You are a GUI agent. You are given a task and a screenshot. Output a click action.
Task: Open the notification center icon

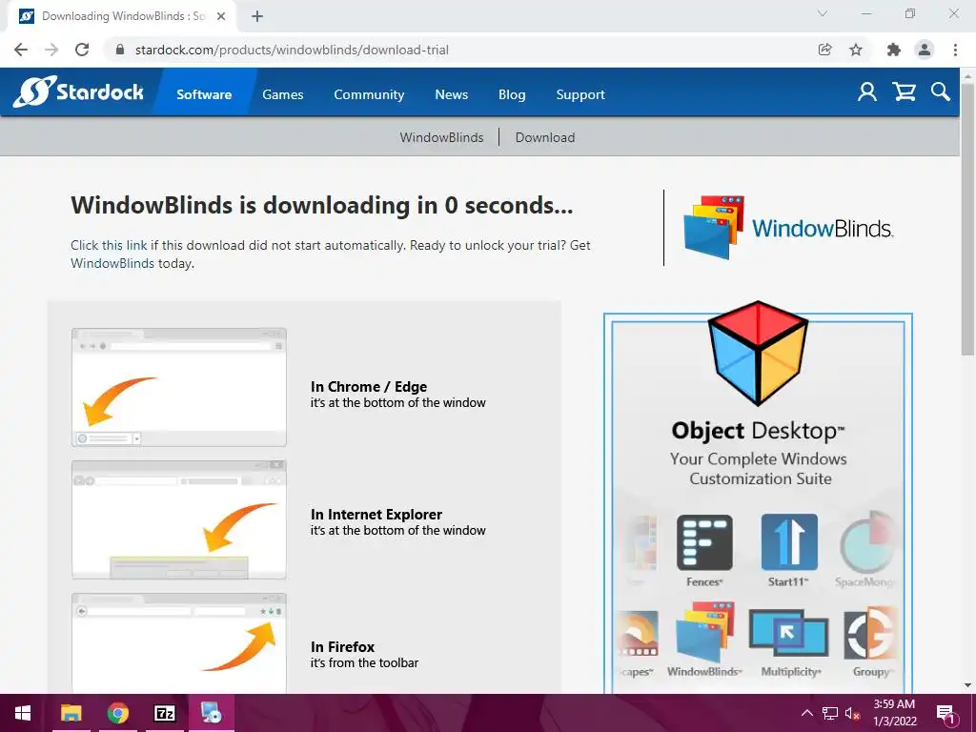tap(946, 713)
